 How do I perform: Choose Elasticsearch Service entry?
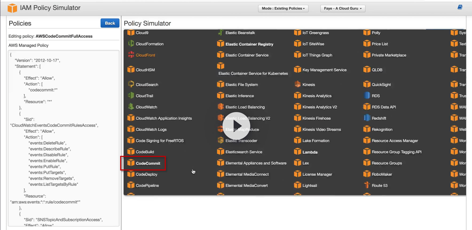244,152
